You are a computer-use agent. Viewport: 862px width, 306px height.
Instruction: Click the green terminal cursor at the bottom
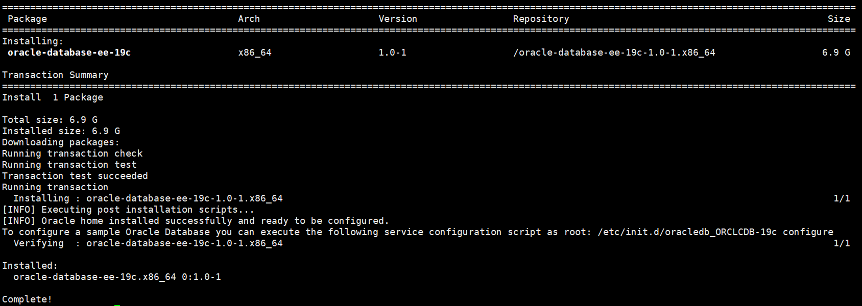pos(117,304)
